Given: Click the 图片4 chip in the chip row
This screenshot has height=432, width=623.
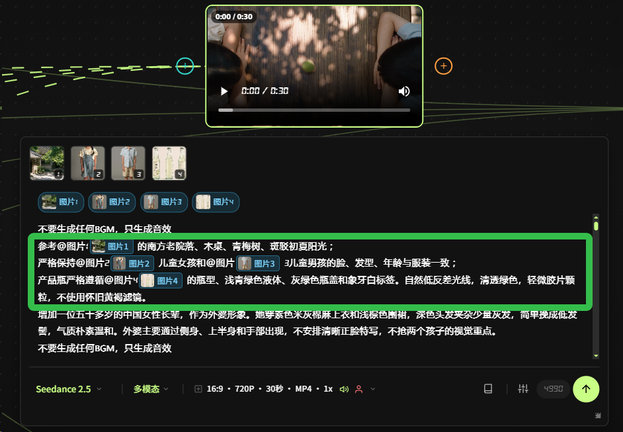Looking at the screenshot, I should pyautogui.click(x=216, y=202).
